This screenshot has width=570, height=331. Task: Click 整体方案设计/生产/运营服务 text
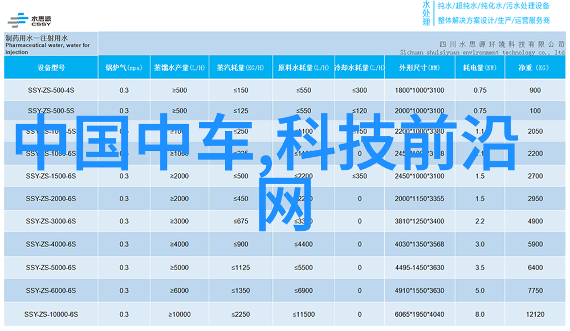coord(494,21)
